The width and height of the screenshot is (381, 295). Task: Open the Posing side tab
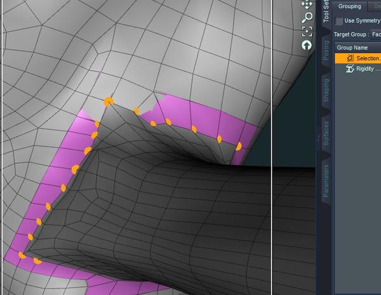coord(326,51)
